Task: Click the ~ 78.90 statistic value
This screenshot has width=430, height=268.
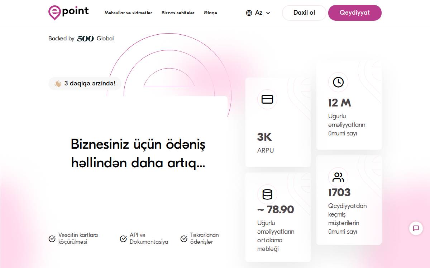Action: point(276,209)
